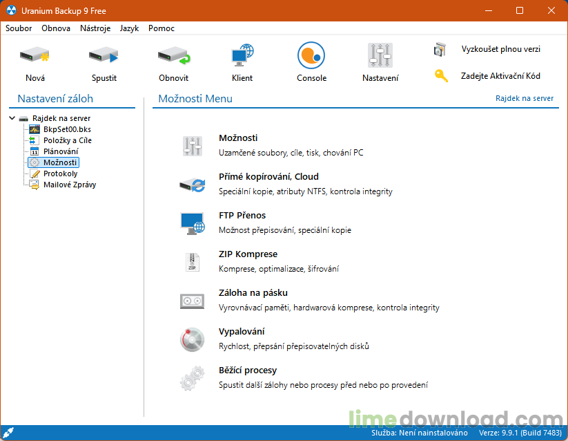
Task: Click 'Verze: 9.9.1 (Build 7483)' status text
Action: [520, 433]
